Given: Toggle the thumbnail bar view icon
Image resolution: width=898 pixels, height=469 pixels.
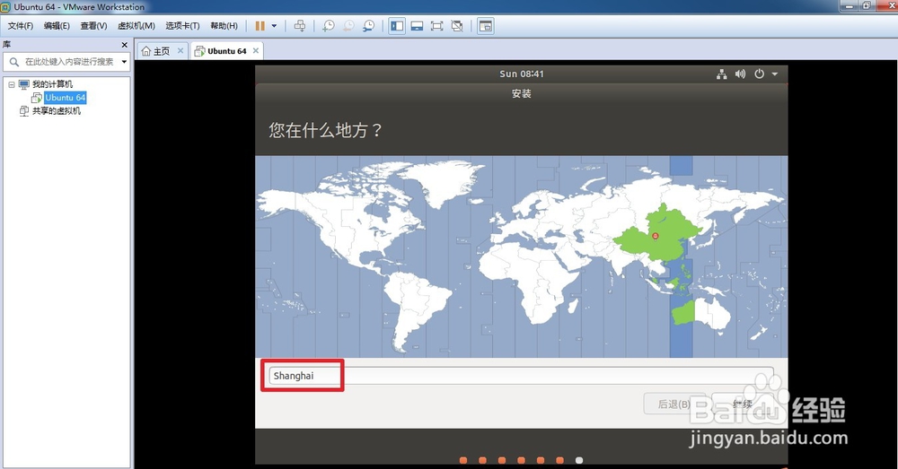Looking at the screenshot, I should click(417, 26).
